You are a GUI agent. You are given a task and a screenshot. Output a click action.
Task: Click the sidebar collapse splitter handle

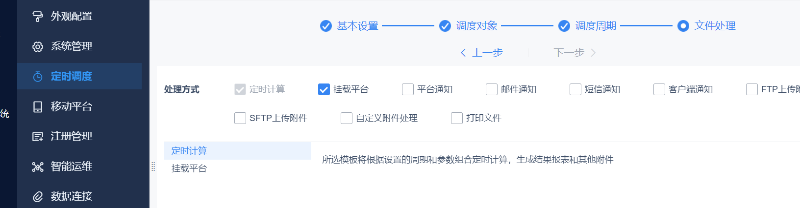(x=153, y=166)
